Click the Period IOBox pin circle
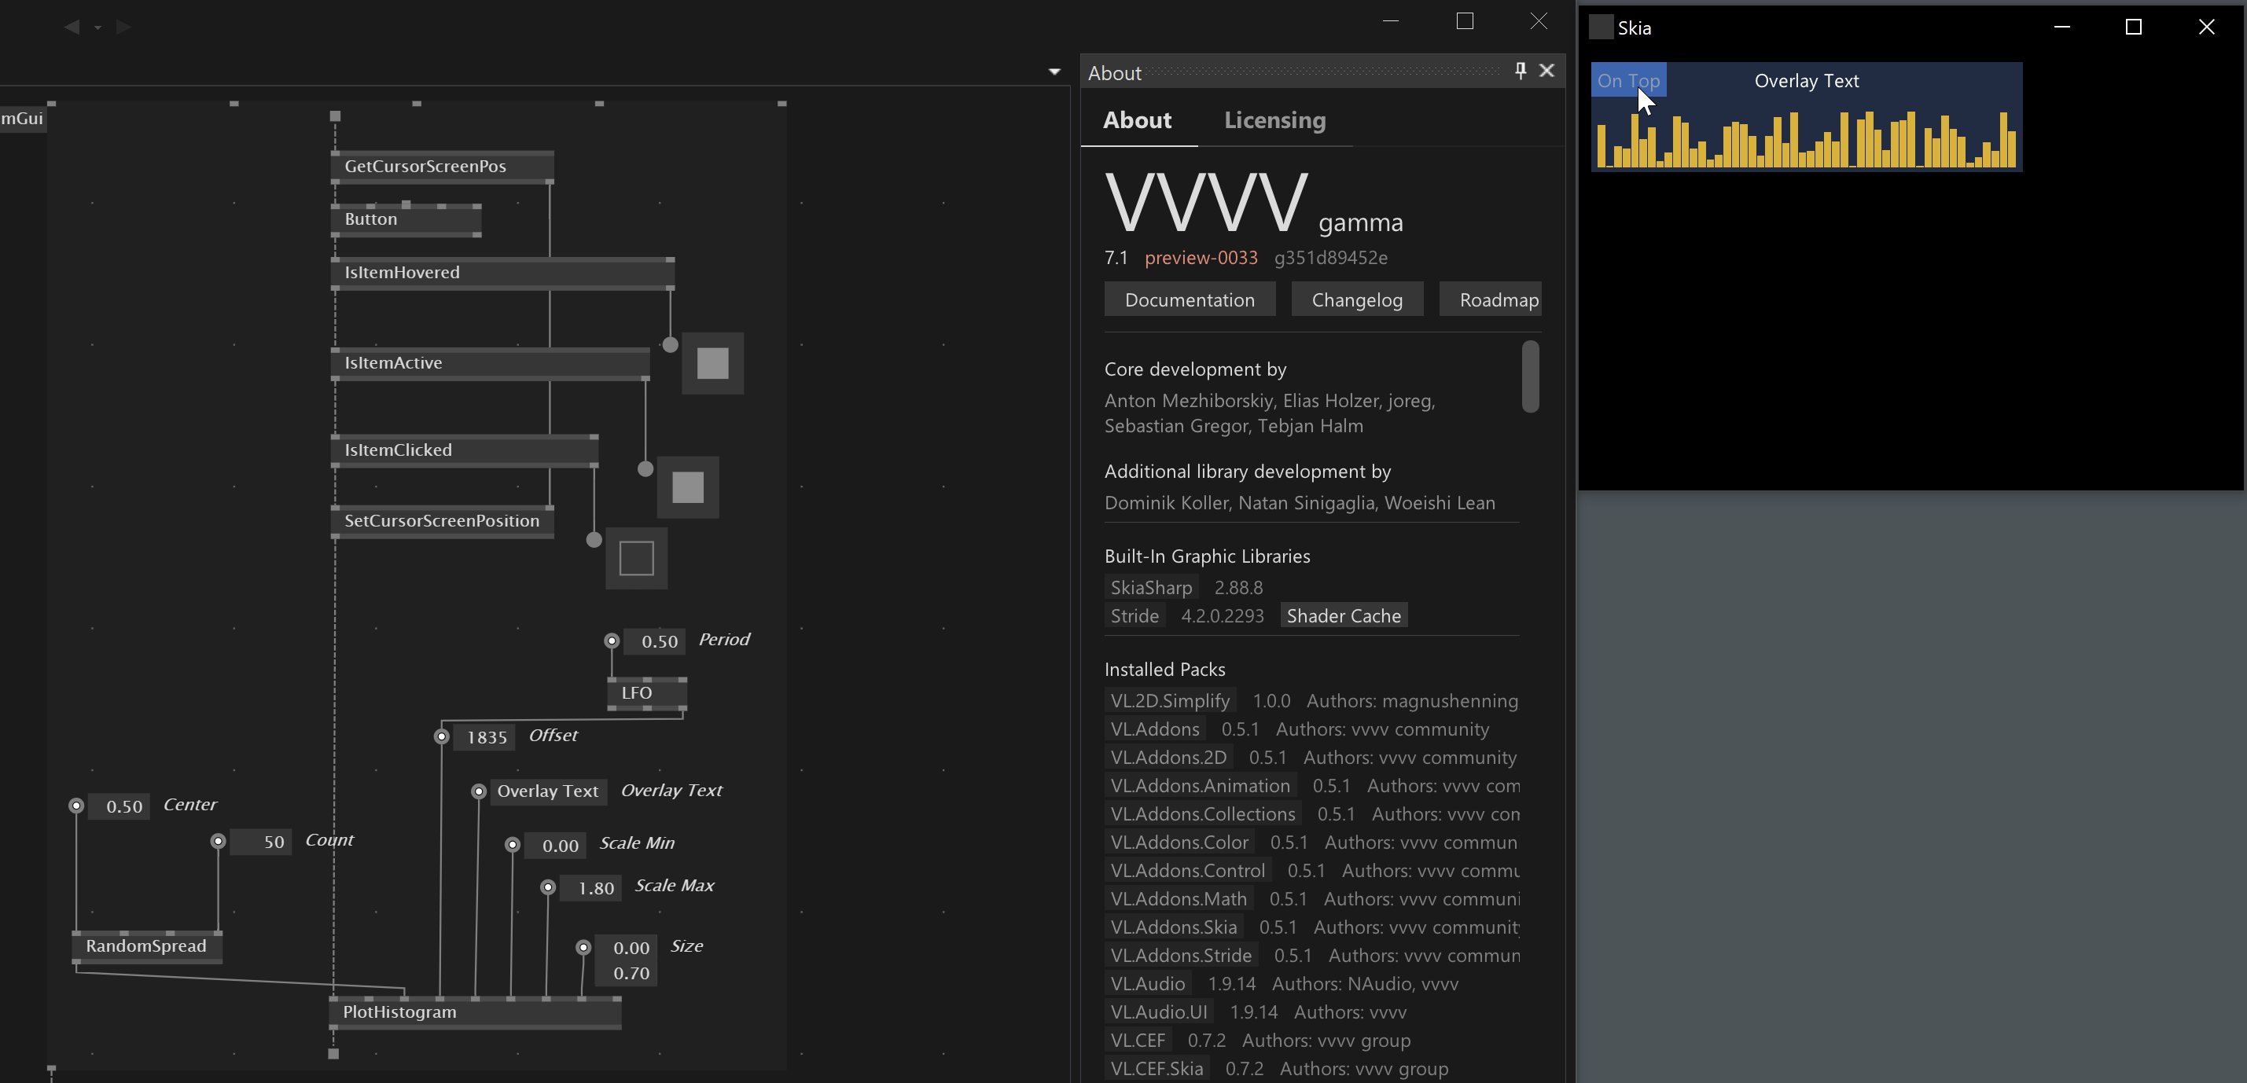 (x=612, y=641)
